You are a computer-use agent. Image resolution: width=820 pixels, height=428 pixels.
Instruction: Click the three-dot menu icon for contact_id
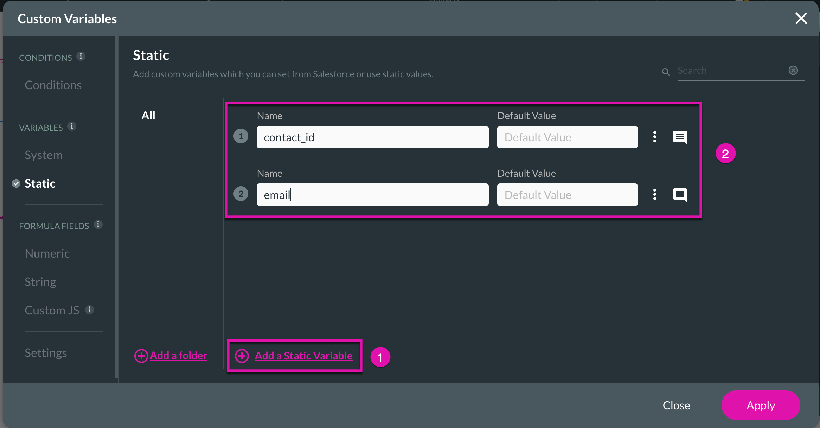pos(655,137)
